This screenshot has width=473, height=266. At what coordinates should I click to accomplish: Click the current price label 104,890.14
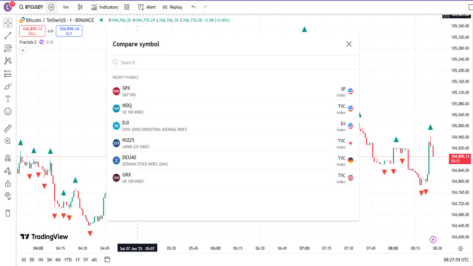460,158
